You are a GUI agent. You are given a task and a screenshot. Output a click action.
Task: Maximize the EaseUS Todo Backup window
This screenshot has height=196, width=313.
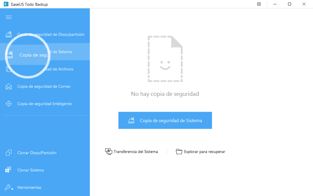pyautogui.click(x=289, y=4)
